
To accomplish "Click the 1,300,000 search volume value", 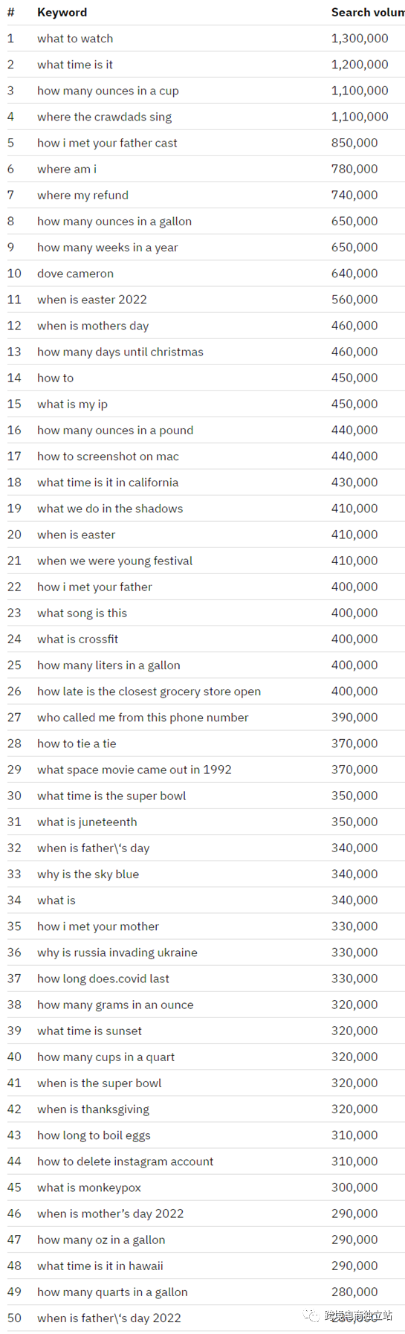I will [360, 39].
